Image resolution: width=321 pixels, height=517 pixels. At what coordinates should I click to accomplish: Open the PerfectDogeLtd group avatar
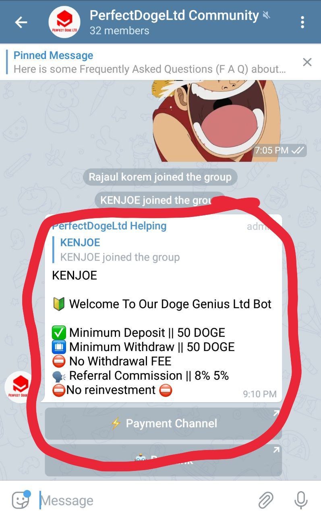64,22
